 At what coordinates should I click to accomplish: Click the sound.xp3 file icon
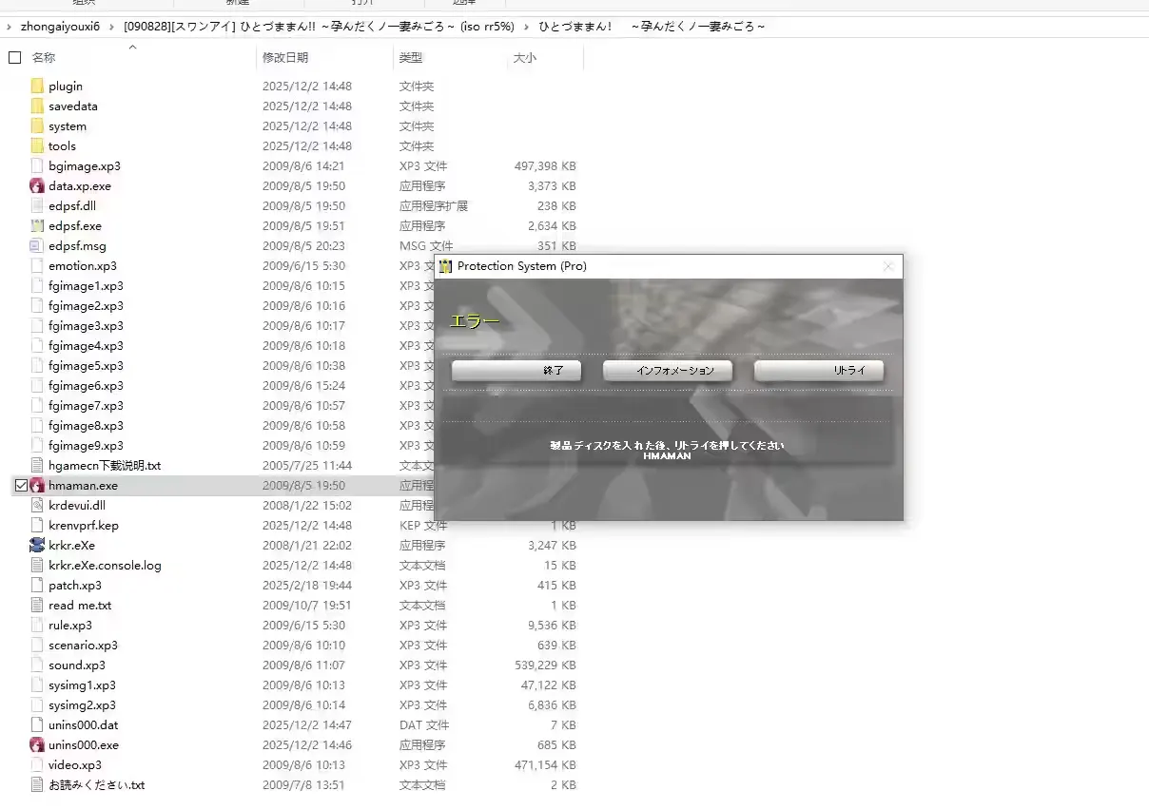tap(37, 665)
